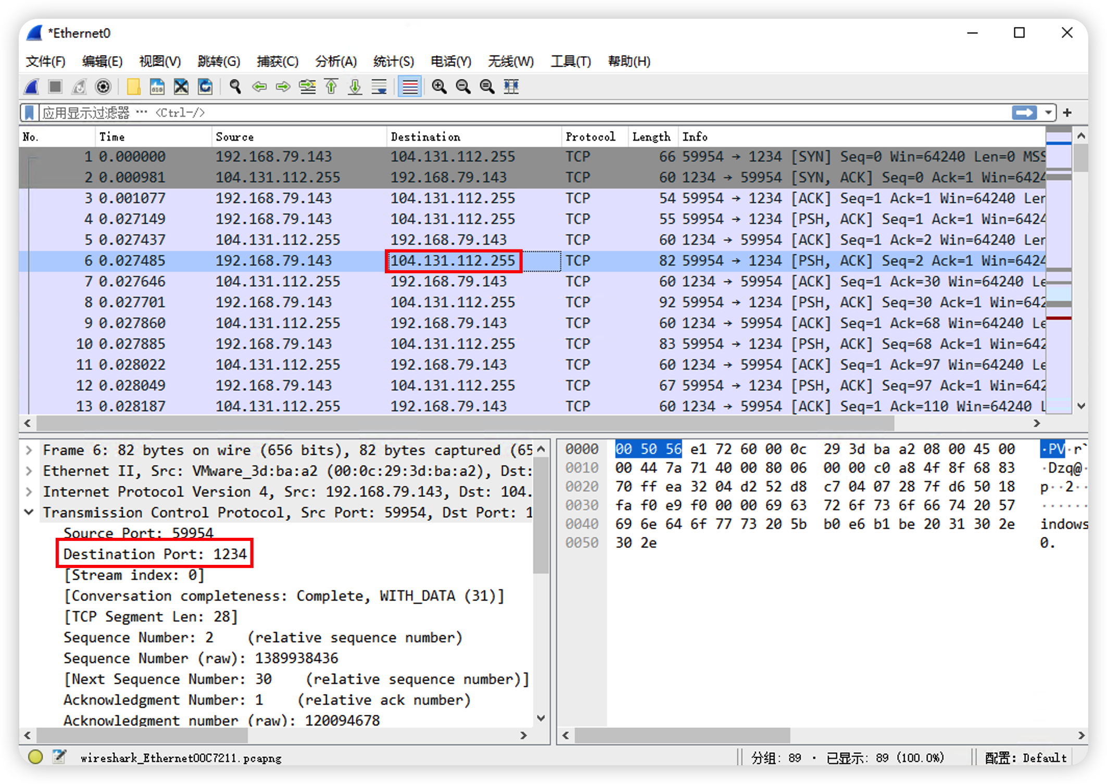The height and width of the screenshot is (784, 1107).
Task: Select packet 8 at time 0.027701
Action: tap(532, 302)
